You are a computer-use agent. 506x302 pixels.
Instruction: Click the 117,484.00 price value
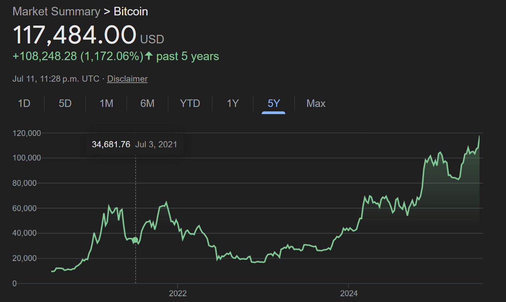pyautogui.click(x=74, y=35)
